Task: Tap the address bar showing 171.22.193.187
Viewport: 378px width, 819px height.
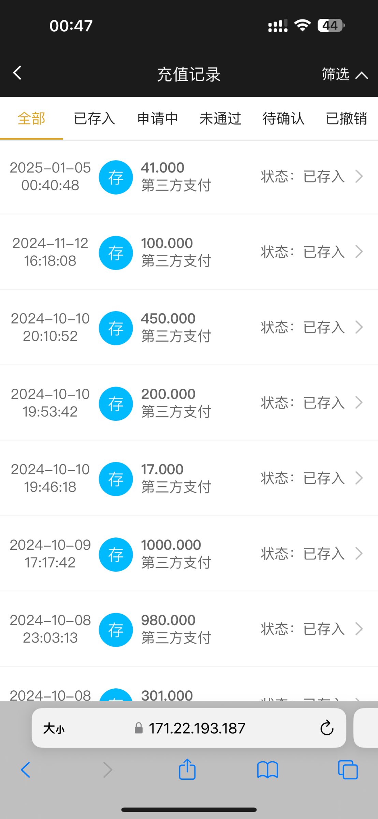Action: pyautogui.click(x=197, y=728)
